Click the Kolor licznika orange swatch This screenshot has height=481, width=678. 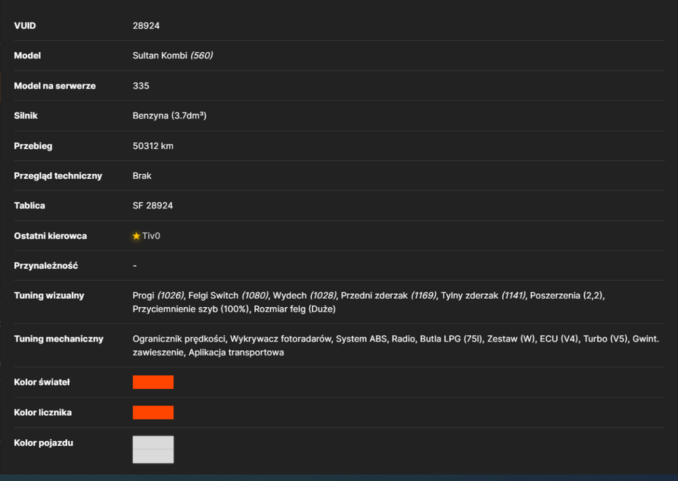153,413
